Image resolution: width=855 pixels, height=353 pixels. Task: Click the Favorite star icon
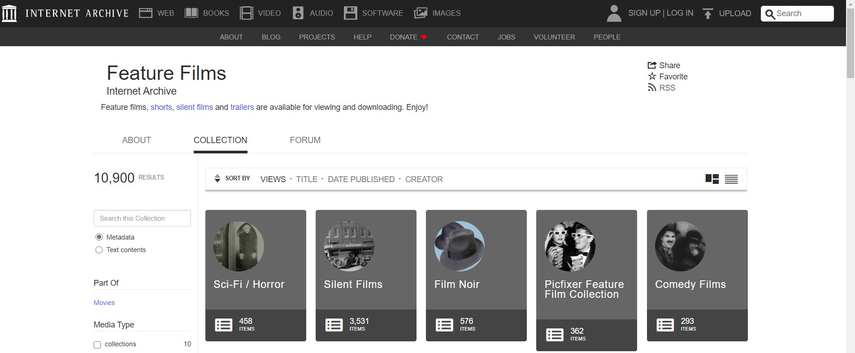coord(652,76)
